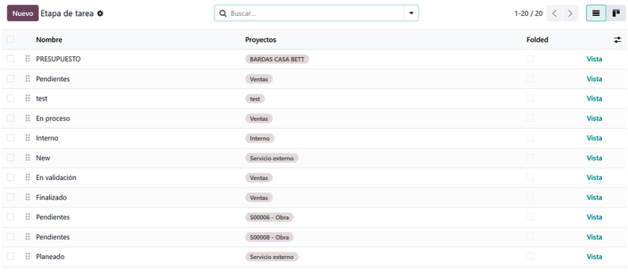Sort by Proyectos column header
The image size is (628, 274).
[x=261, y=40]
